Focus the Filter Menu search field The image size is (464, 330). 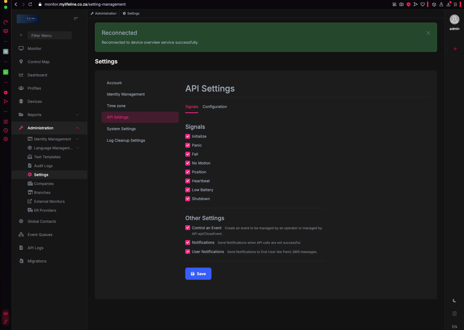[50, 35]
